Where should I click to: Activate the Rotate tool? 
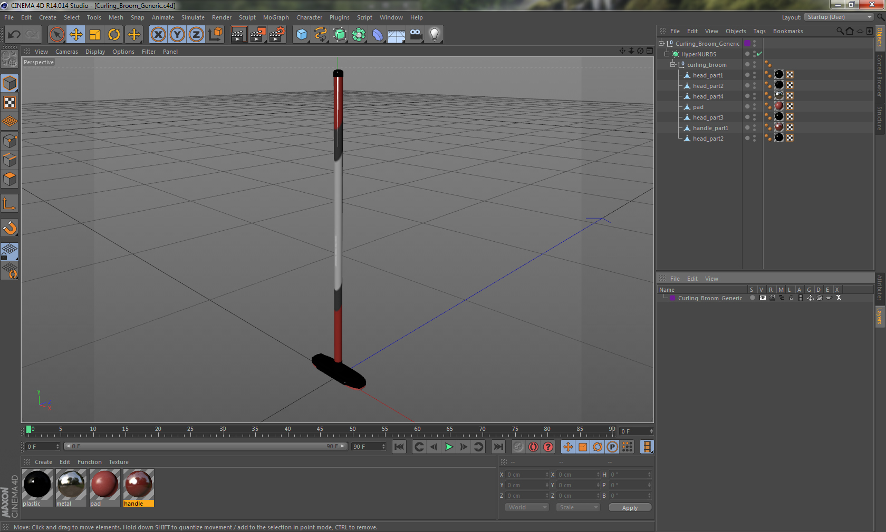[114, 35]
